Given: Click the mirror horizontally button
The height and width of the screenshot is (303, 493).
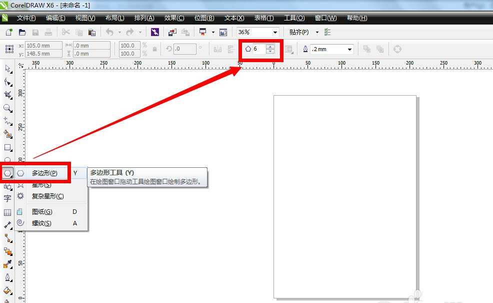Looking at the screenshot, I should (217, 49).
